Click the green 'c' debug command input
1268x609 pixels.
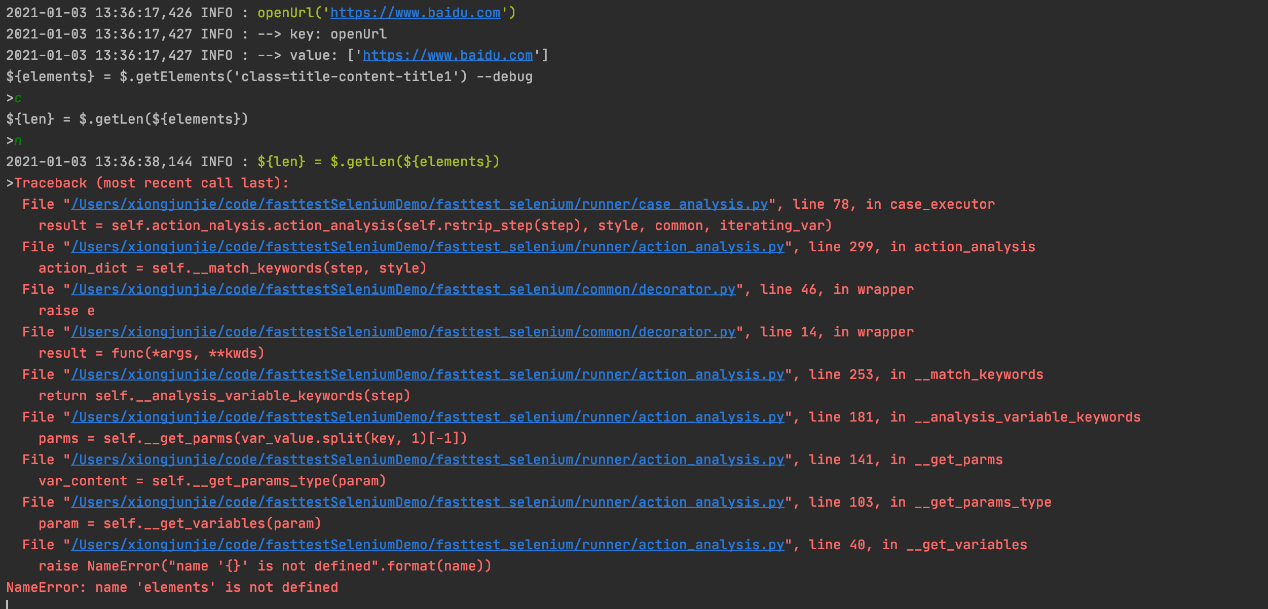tap(18, 98)
